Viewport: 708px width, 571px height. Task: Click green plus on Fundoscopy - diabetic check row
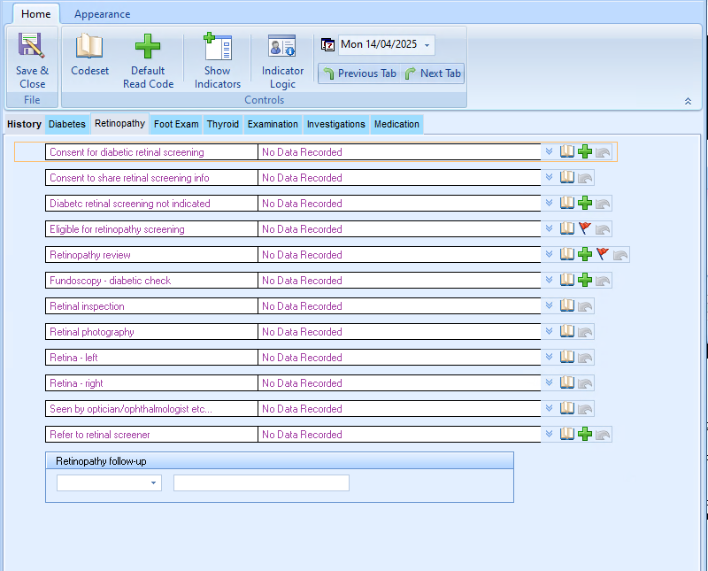tap(585, 280)
